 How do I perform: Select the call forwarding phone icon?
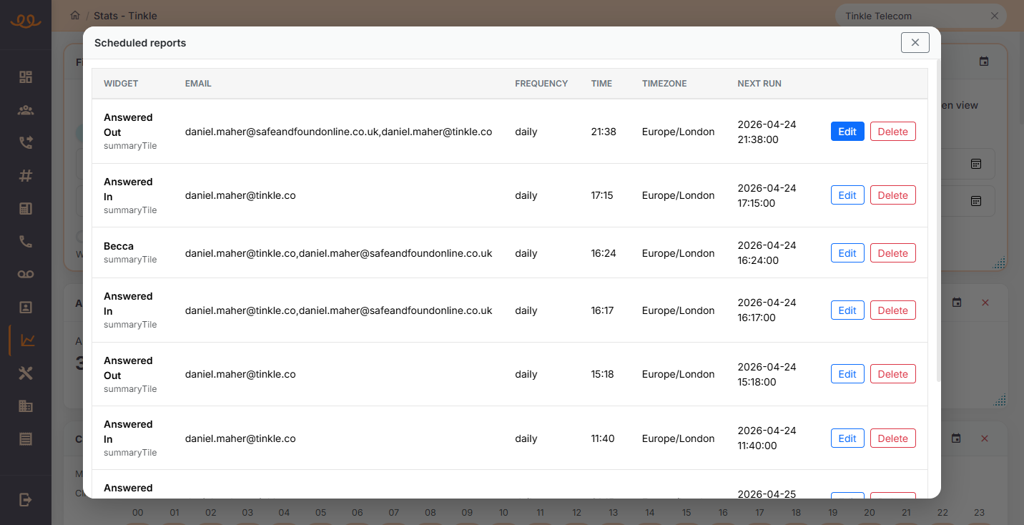26,143
